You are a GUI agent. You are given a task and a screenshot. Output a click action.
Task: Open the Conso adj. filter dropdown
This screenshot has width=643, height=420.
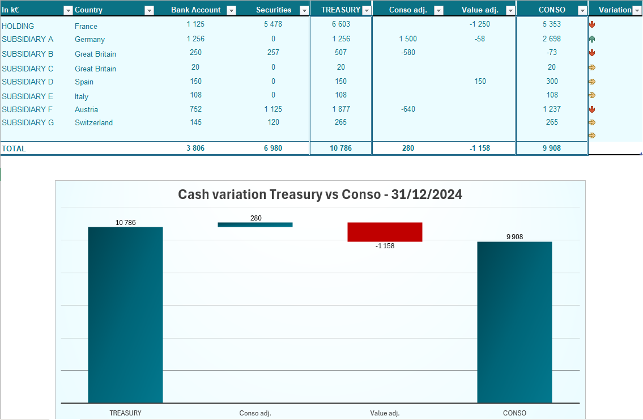click(x=438, y=10)
